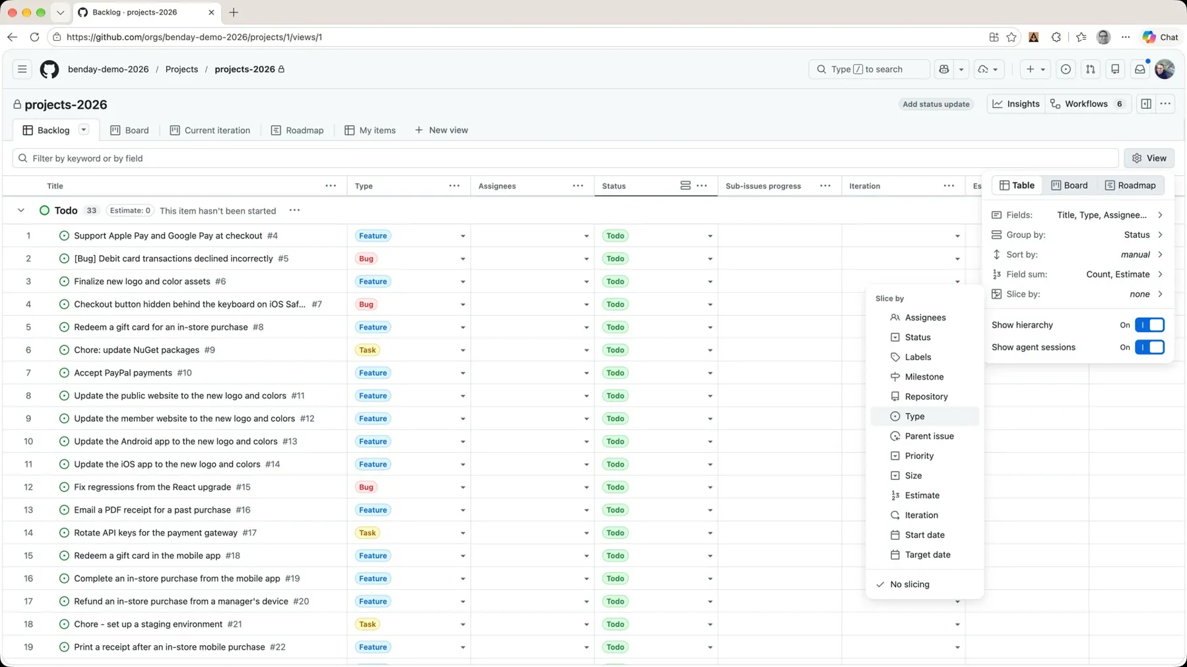Go back using browser back arrow
1187x667 pixels.
pos(12,37)
